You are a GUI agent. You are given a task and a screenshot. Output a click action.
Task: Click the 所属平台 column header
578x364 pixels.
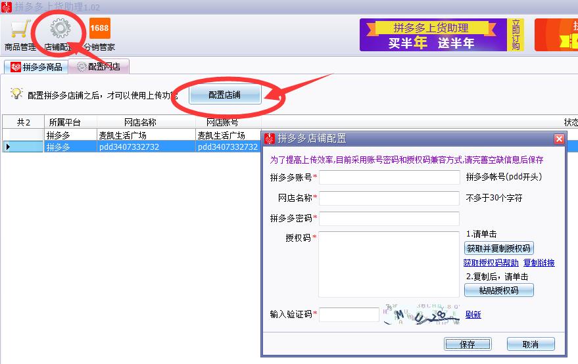point(70,122)
